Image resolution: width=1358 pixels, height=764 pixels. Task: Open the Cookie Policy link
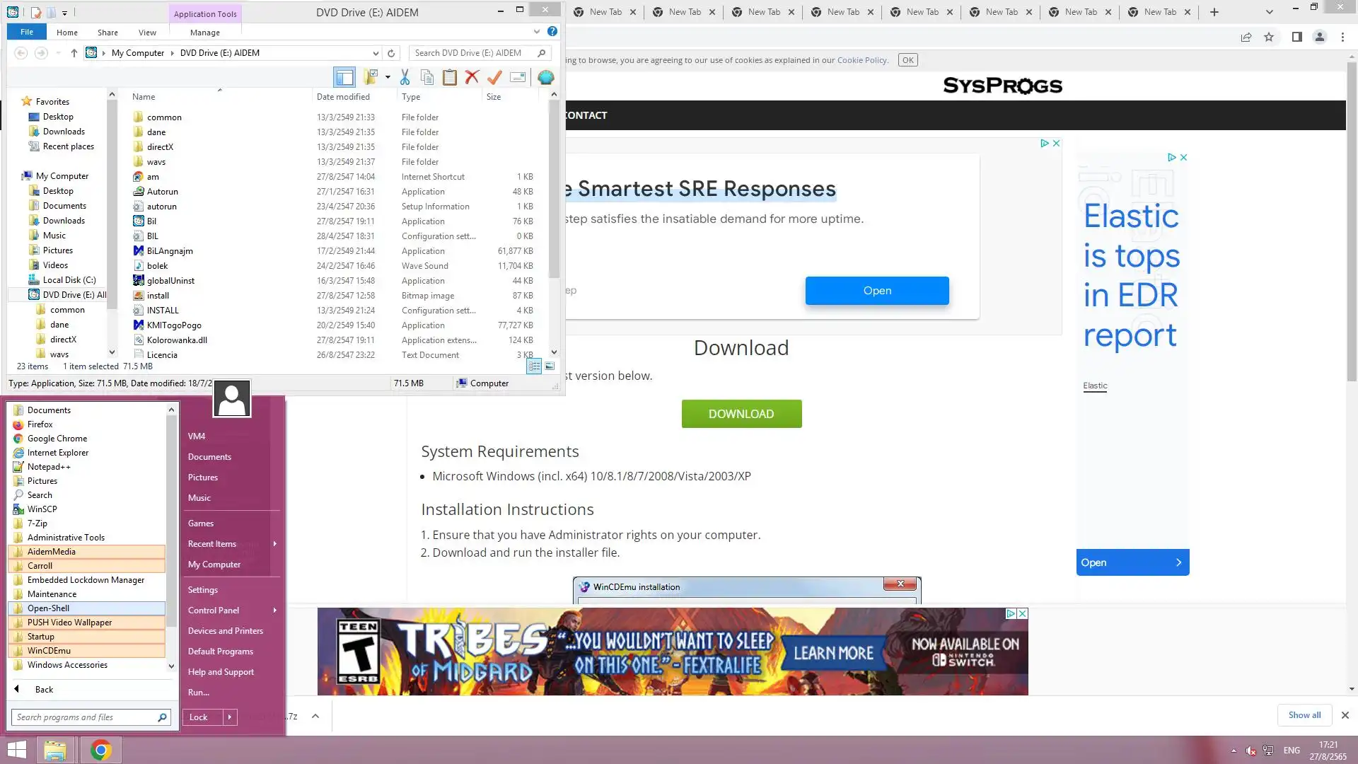[862, 60]
